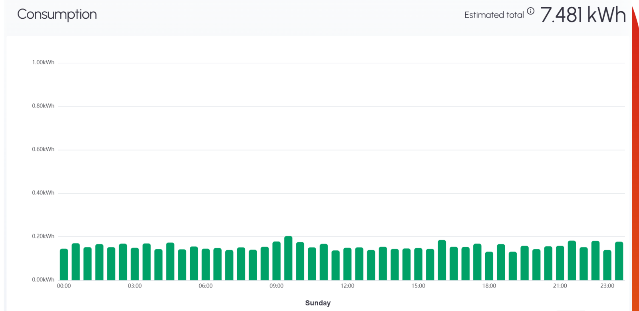Viewport: 639px width, 311px height.
Task: Select the last bar on the chart
Action: click(619, 261)
